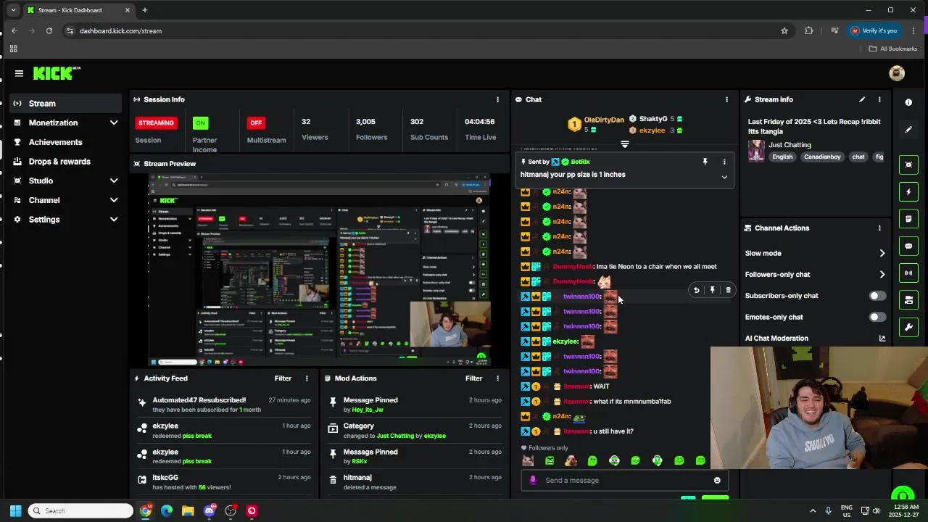Open Microsoft Edge from the taskbar
Image resolution: width=928 pixels, height=522 pixels.
(x=167, y=511)
